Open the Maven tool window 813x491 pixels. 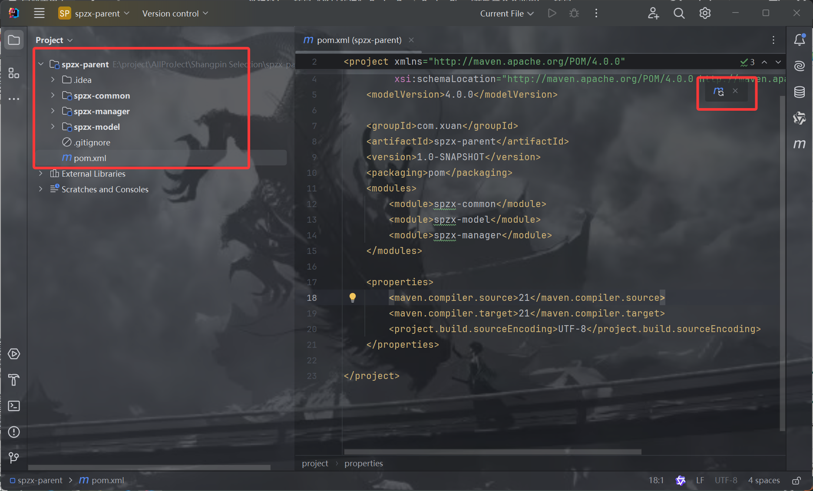pos(800,144)
